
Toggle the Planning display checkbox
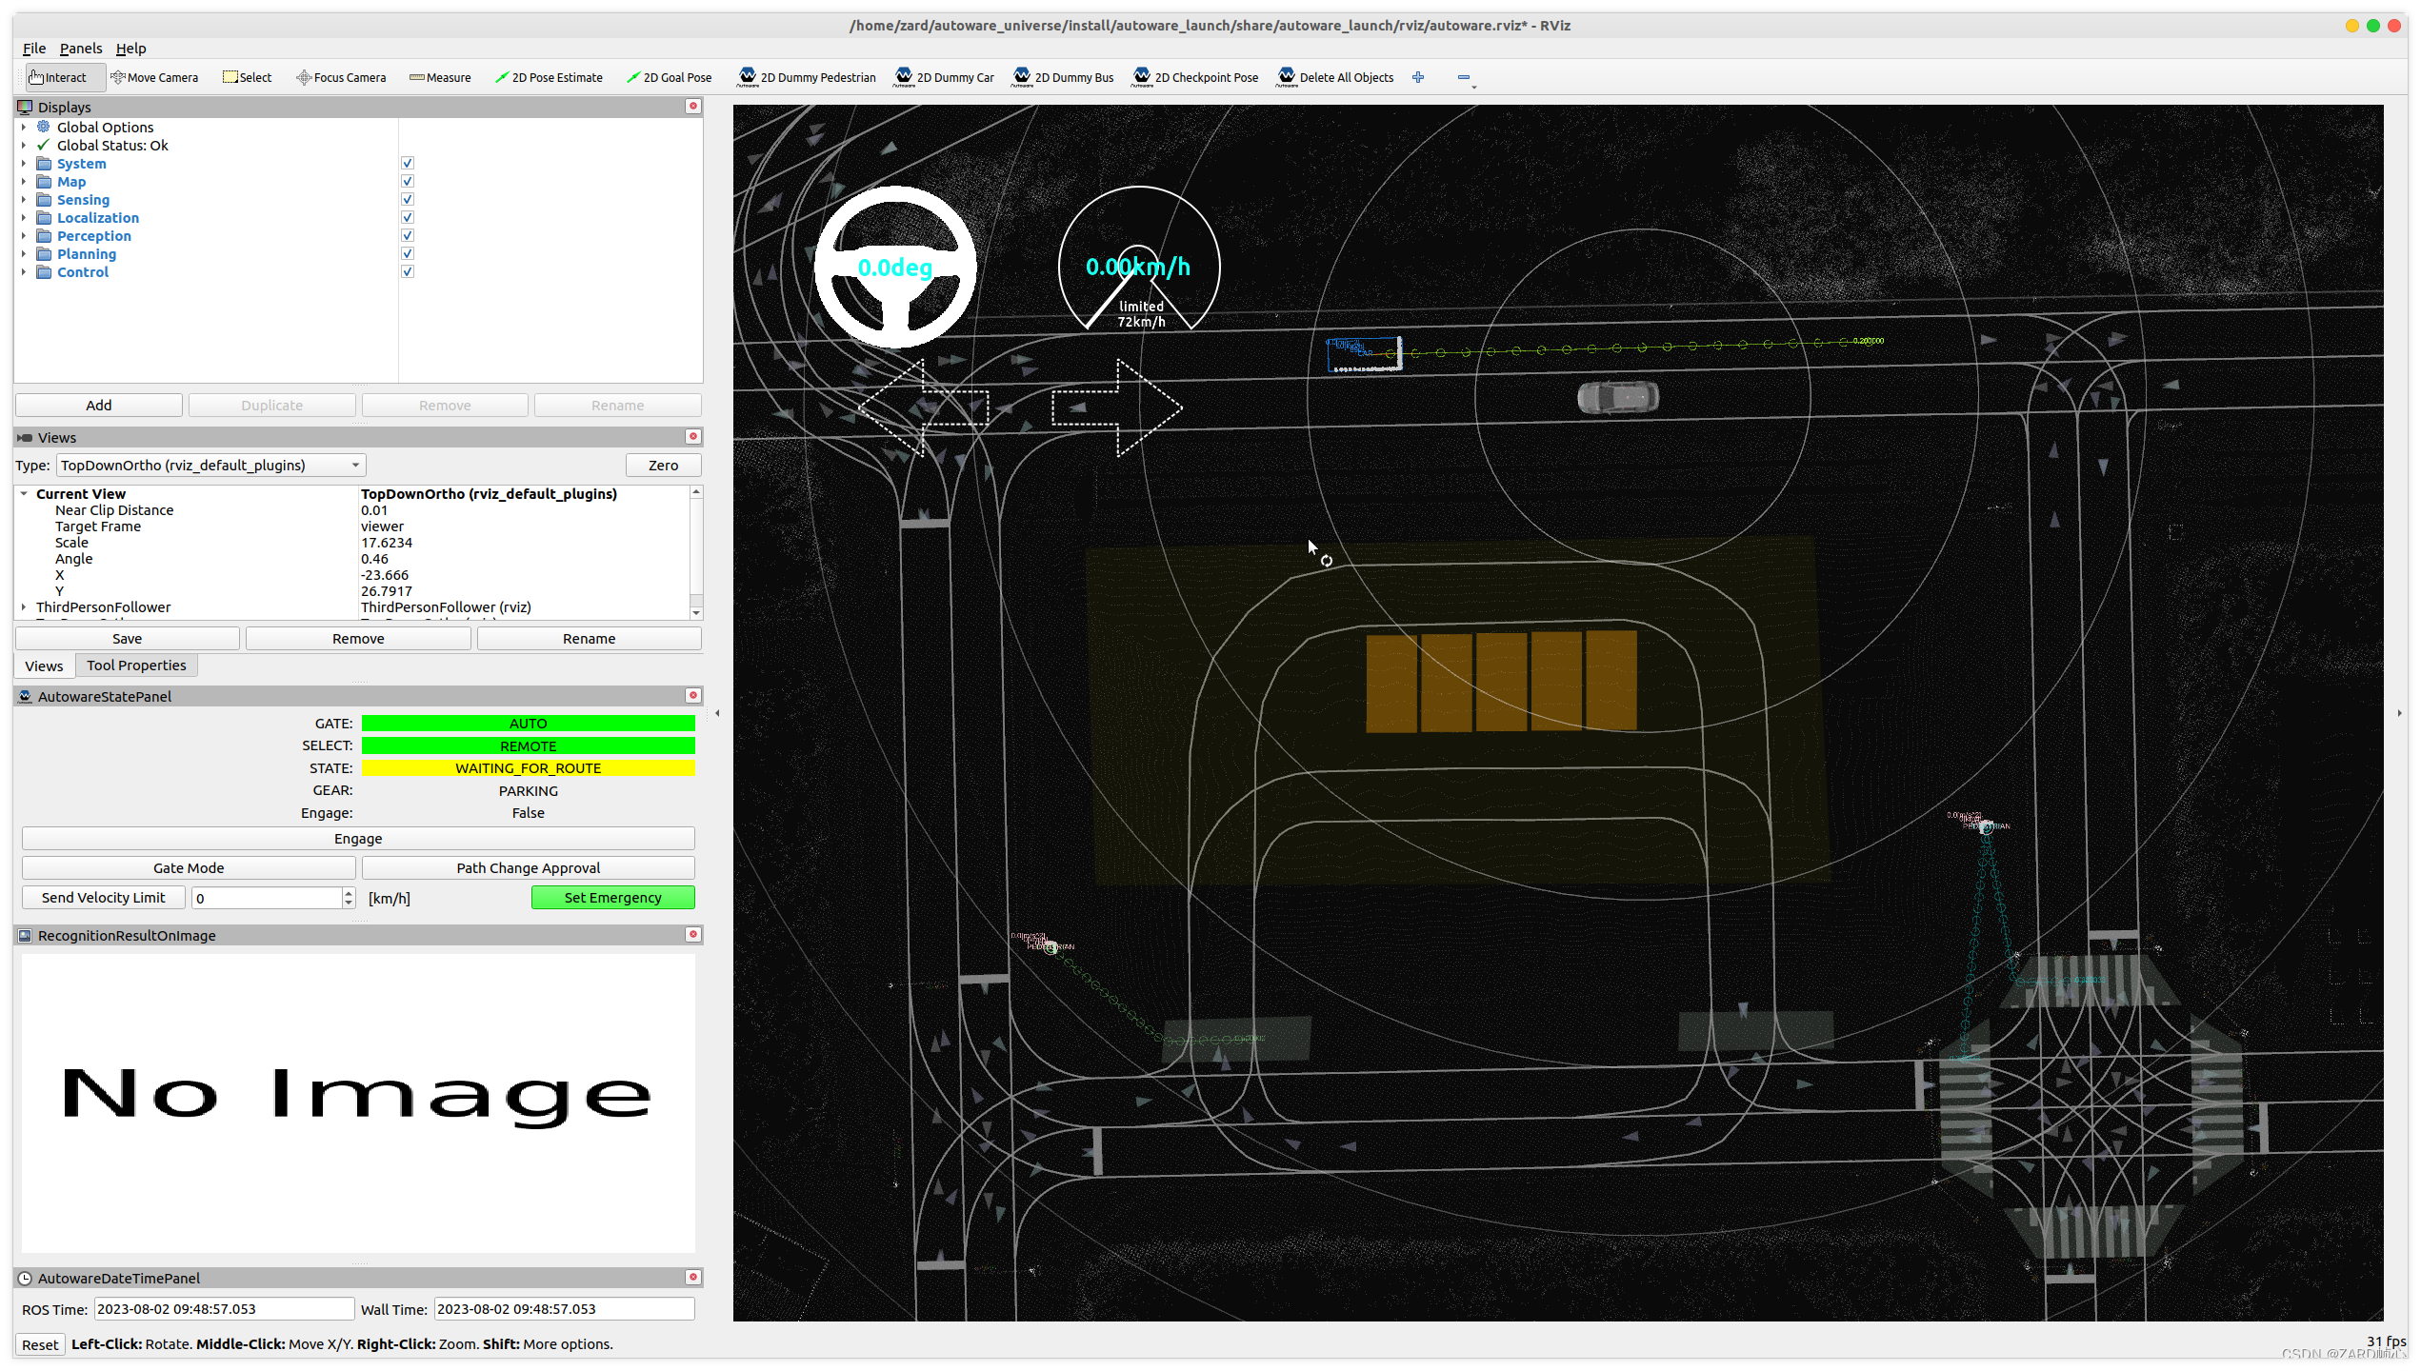point(408,254)
